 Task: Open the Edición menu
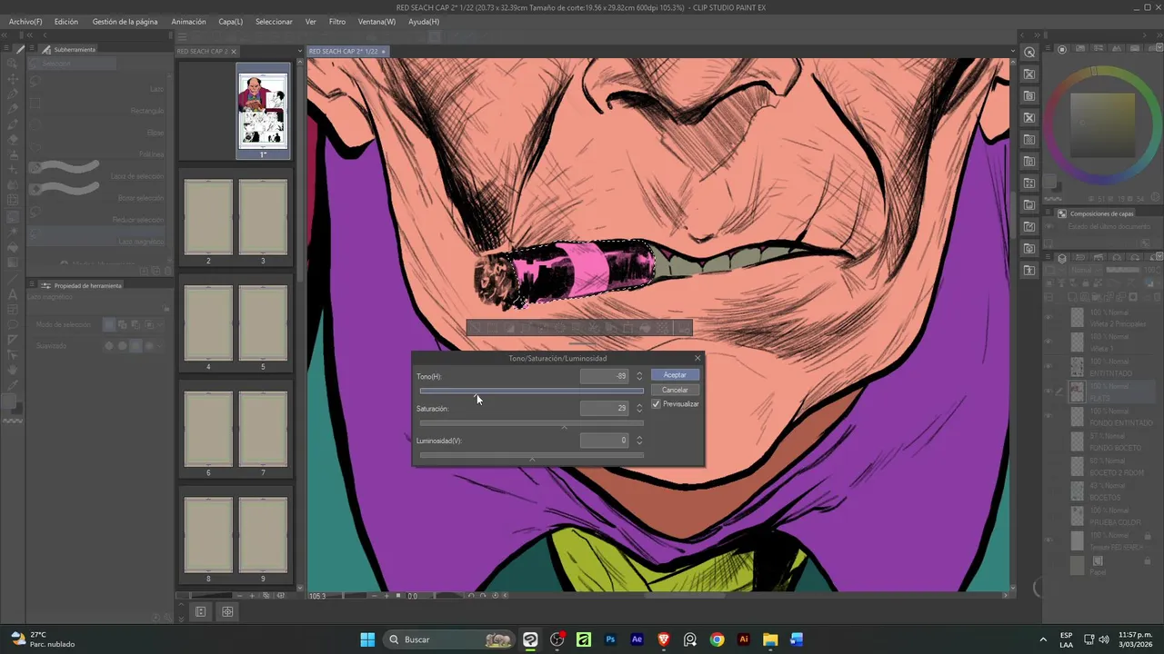click(x=65, y=21)
